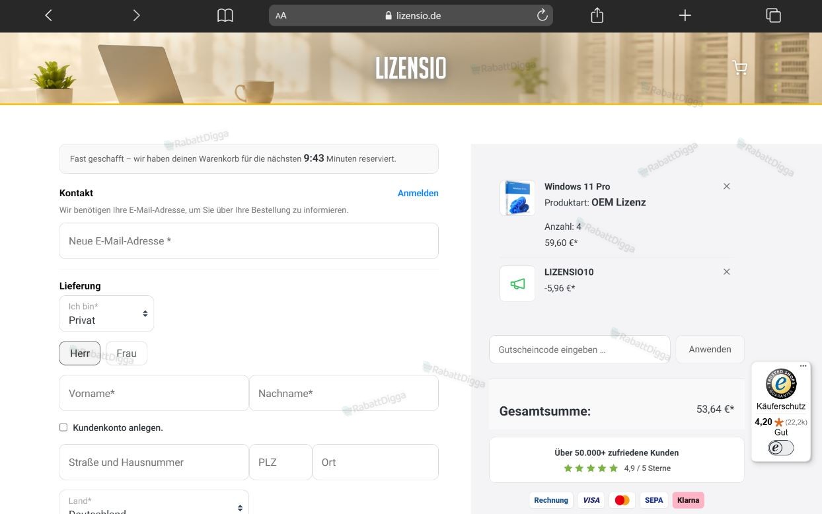Open the Ich bin Privat dropdown

click(x=106, y=313)
